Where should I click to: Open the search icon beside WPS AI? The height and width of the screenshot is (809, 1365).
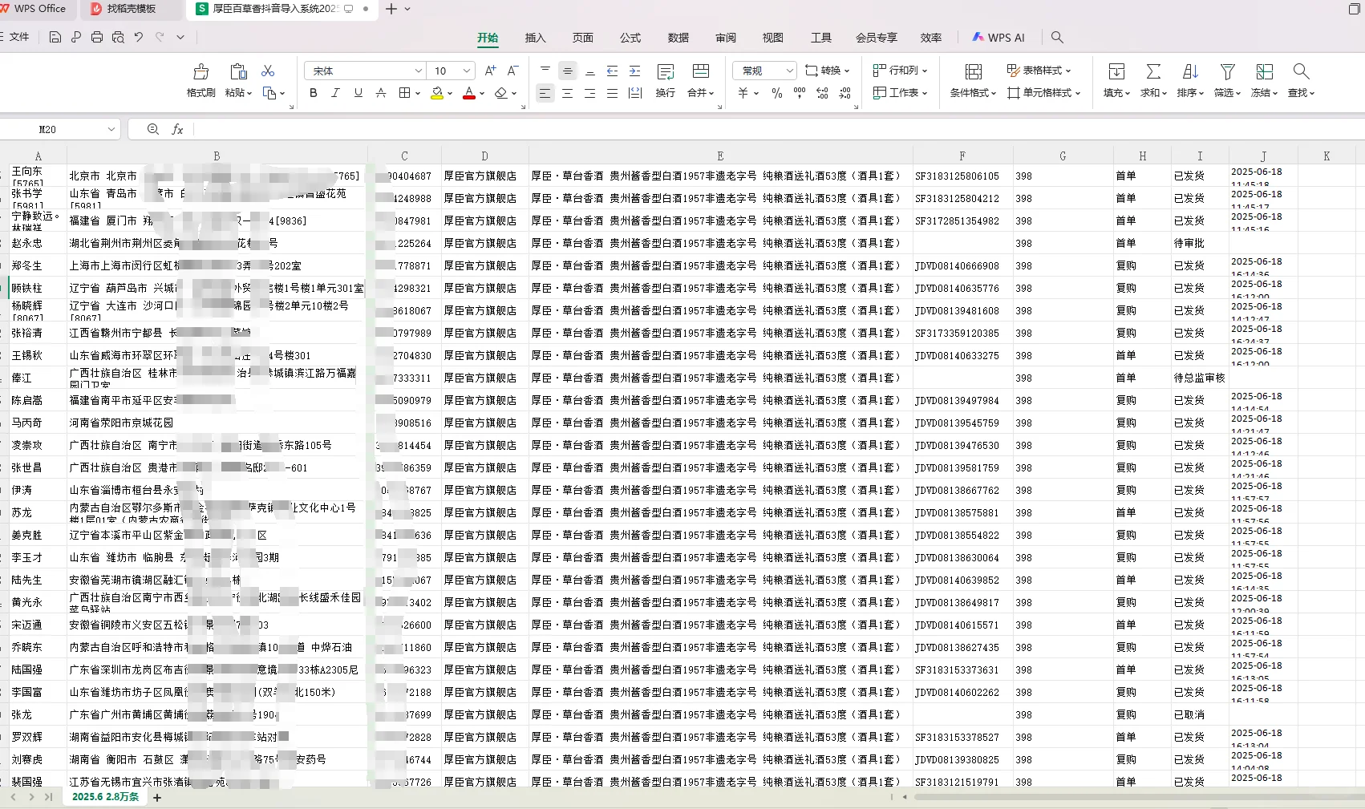point(1057,37)
